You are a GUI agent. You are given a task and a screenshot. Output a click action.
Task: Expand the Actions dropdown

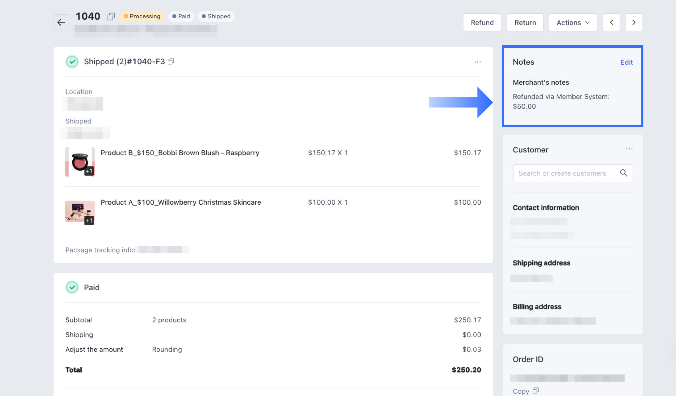[573, 22]
